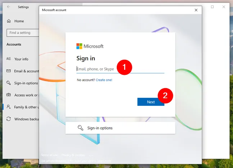Focus the Find a setting search box
Viewport: 233px width, 168px height.
coord(23,33)
